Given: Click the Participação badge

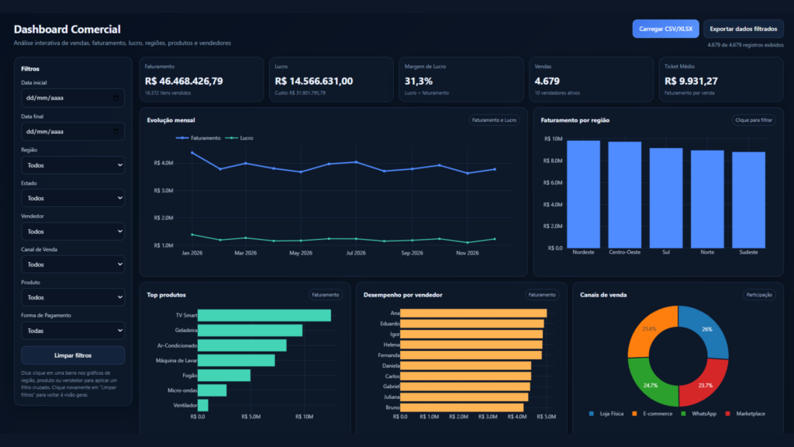Looking at the screenshot, I should pos(759,294).
